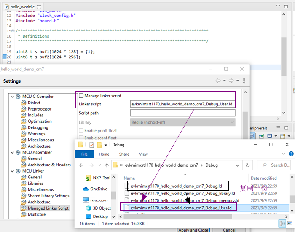
Task: Click Managed Linker Script tool icon
Action: (24, 208)
